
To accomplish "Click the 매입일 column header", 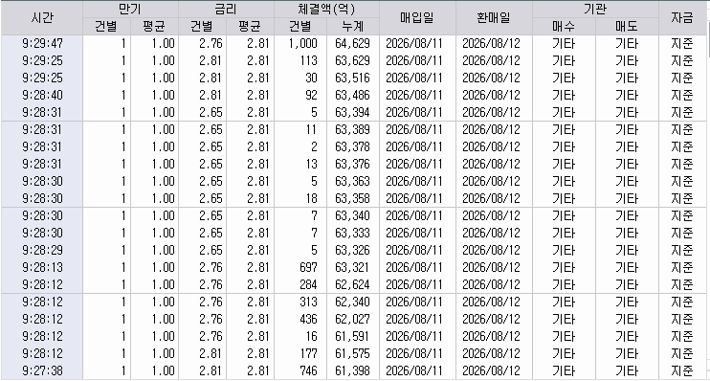I will (417, 17).
